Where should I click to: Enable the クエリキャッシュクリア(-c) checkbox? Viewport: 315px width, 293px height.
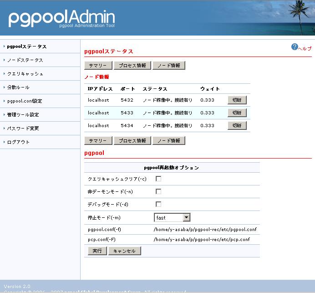click(x=158, y=179)
